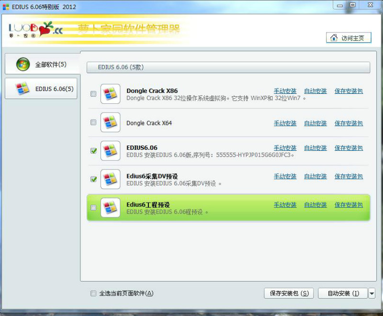The width and height of the screenshot is (383, 316).
Task: Click 保存安装包 link for Edius6采集DV预设
Action: point(349,176)
